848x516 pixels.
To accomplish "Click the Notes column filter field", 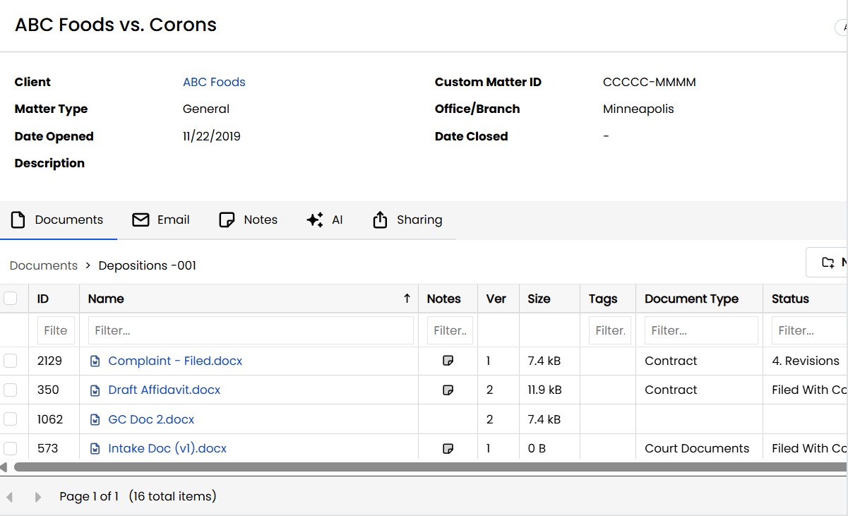I will tap(450, 330).
